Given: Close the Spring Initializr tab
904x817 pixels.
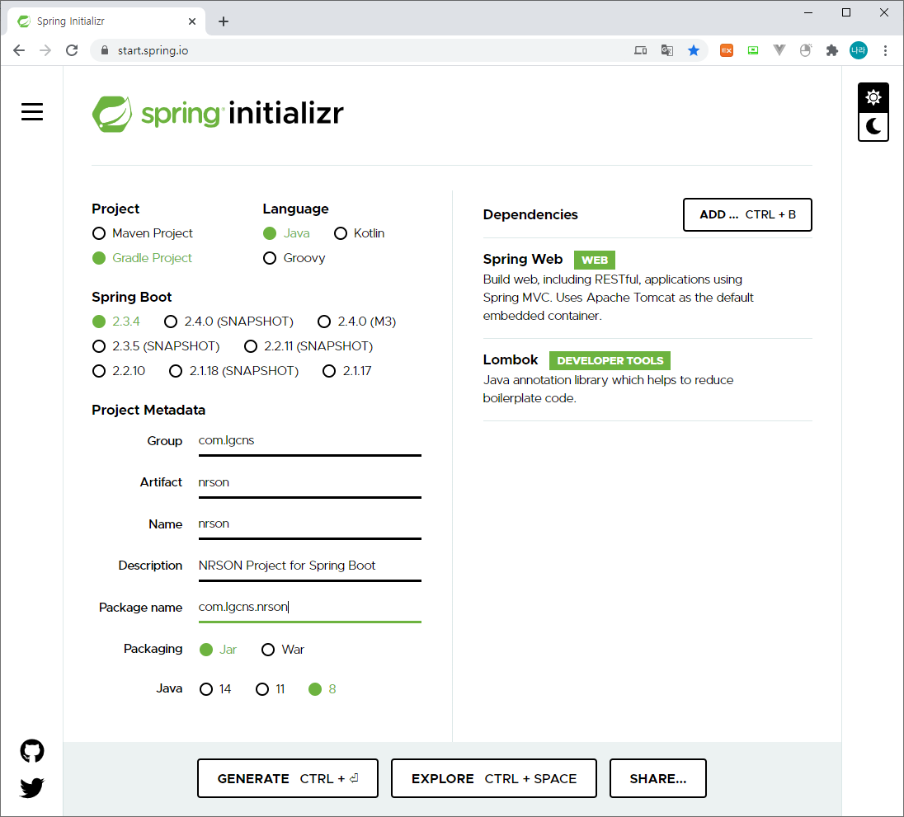Looking at the screenshot, I should (x=192, y=21).
